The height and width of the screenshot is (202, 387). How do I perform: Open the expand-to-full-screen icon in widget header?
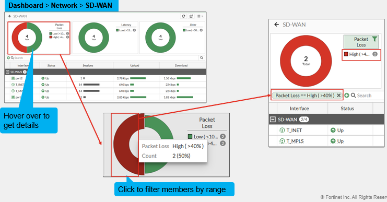(191, 16)
